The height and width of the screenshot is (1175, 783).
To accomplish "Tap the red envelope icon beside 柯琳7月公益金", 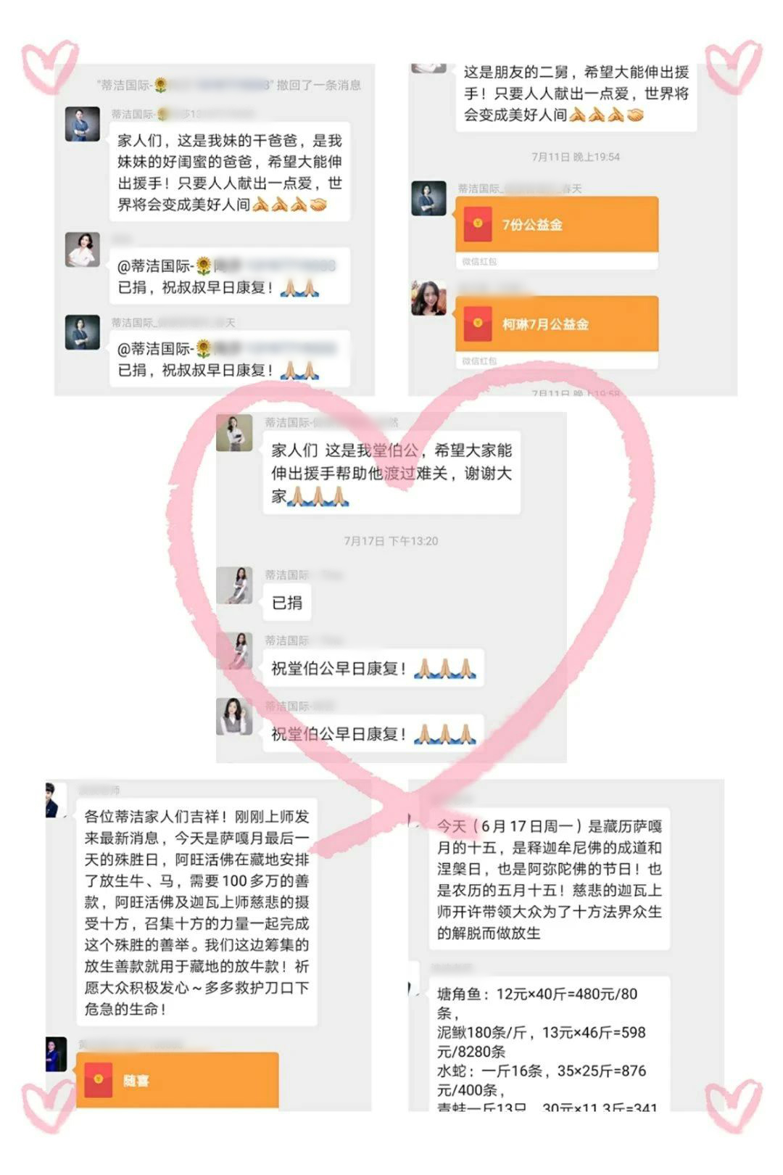I will click(478, 323).
